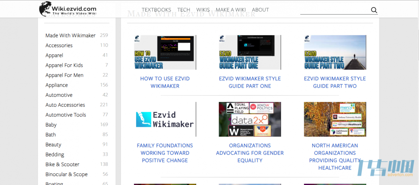This screenshot has height=185, width=419.
Task: Open the Bath category
Action: pos(51,135)
